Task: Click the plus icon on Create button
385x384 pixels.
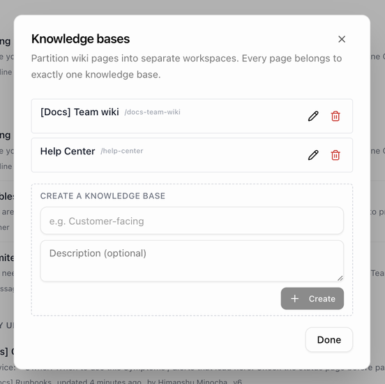Action: pyautogui.click(x=294, y=299)
